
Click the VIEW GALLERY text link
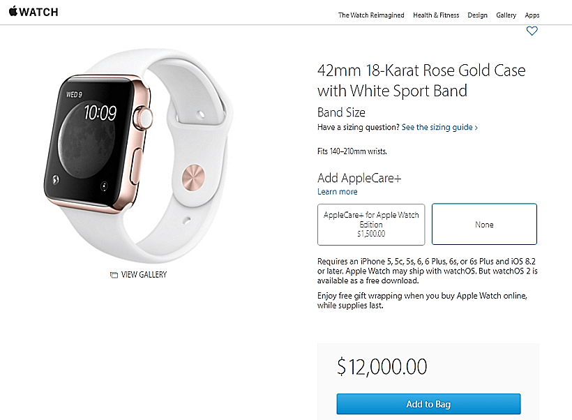[144, 275]
